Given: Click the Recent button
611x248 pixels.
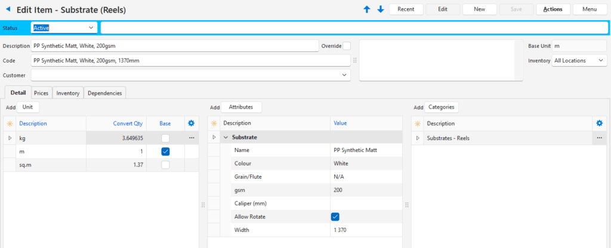Looking at the screenshot, I should click(x=406, y=10).
